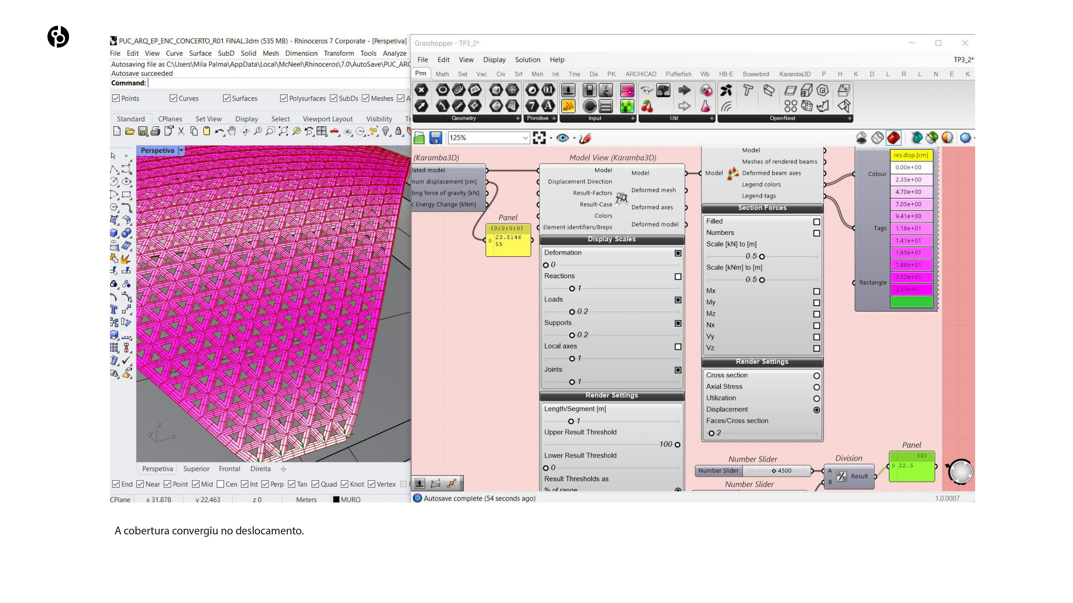1073x603 pixels.
Task: Open the Perspetiva viewport title dropdown arrow
Action: [x=181, y=151]
